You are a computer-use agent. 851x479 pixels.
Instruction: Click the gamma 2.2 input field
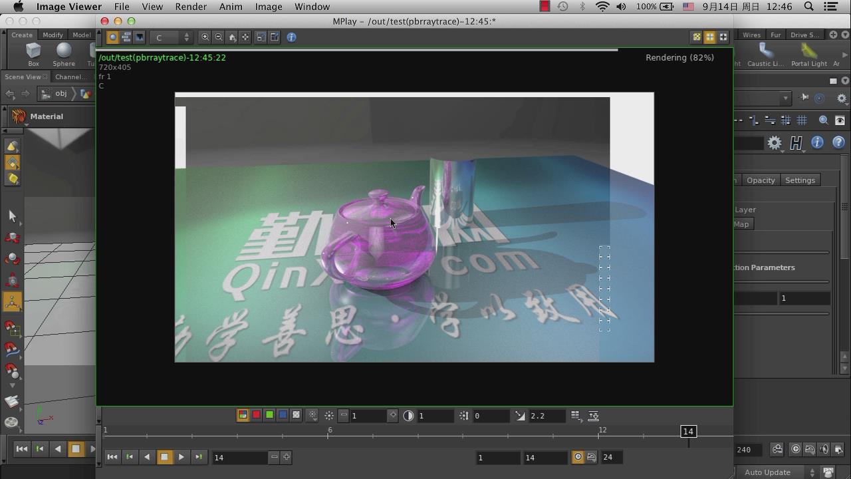tap(549, 416)
